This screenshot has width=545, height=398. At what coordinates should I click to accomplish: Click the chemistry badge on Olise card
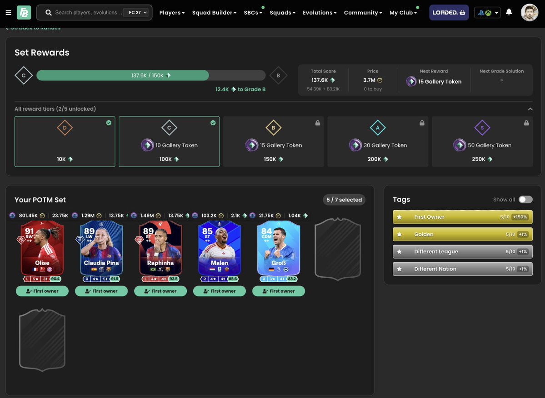pyautogui.click(x=20, y=240)
